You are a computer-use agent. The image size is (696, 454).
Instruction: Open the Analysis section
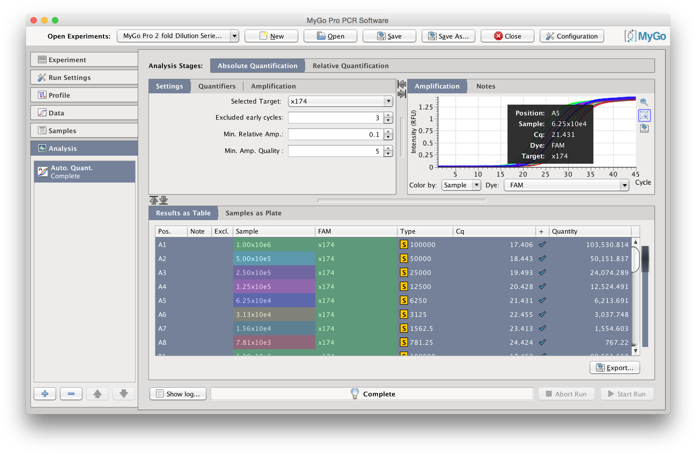click(x=84, y=148)
